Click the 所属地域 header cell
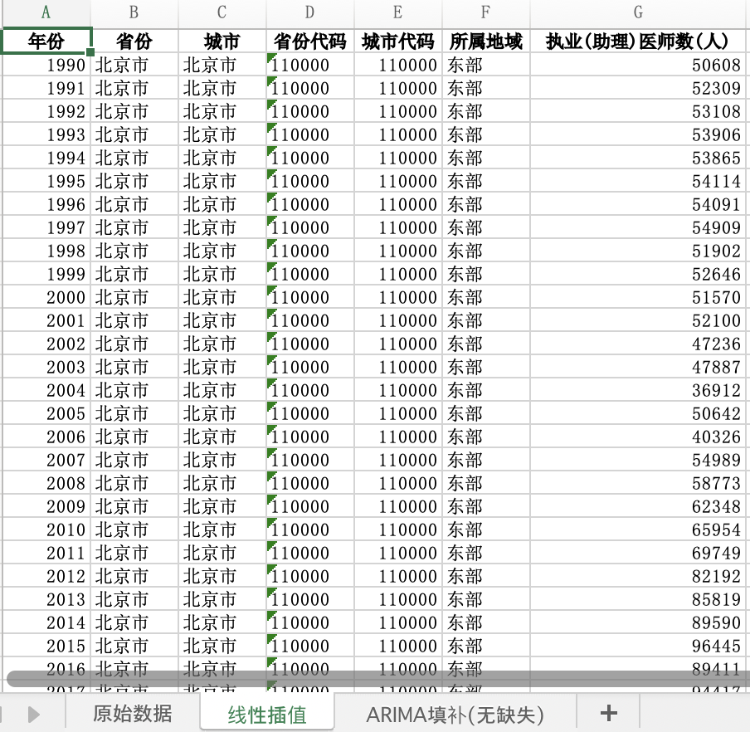The image size is (750, 732). [x=486, y=41]
